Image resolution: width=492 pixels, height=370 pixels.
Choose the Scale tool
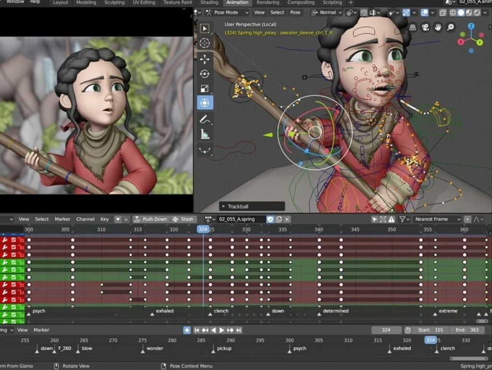205,88
